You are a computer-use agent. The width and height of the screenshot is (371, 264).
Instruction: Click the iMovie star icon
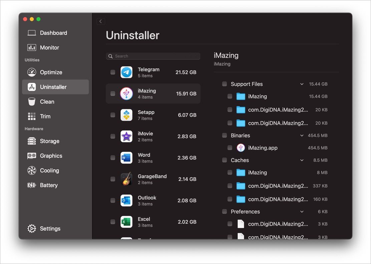click(126, 136)
